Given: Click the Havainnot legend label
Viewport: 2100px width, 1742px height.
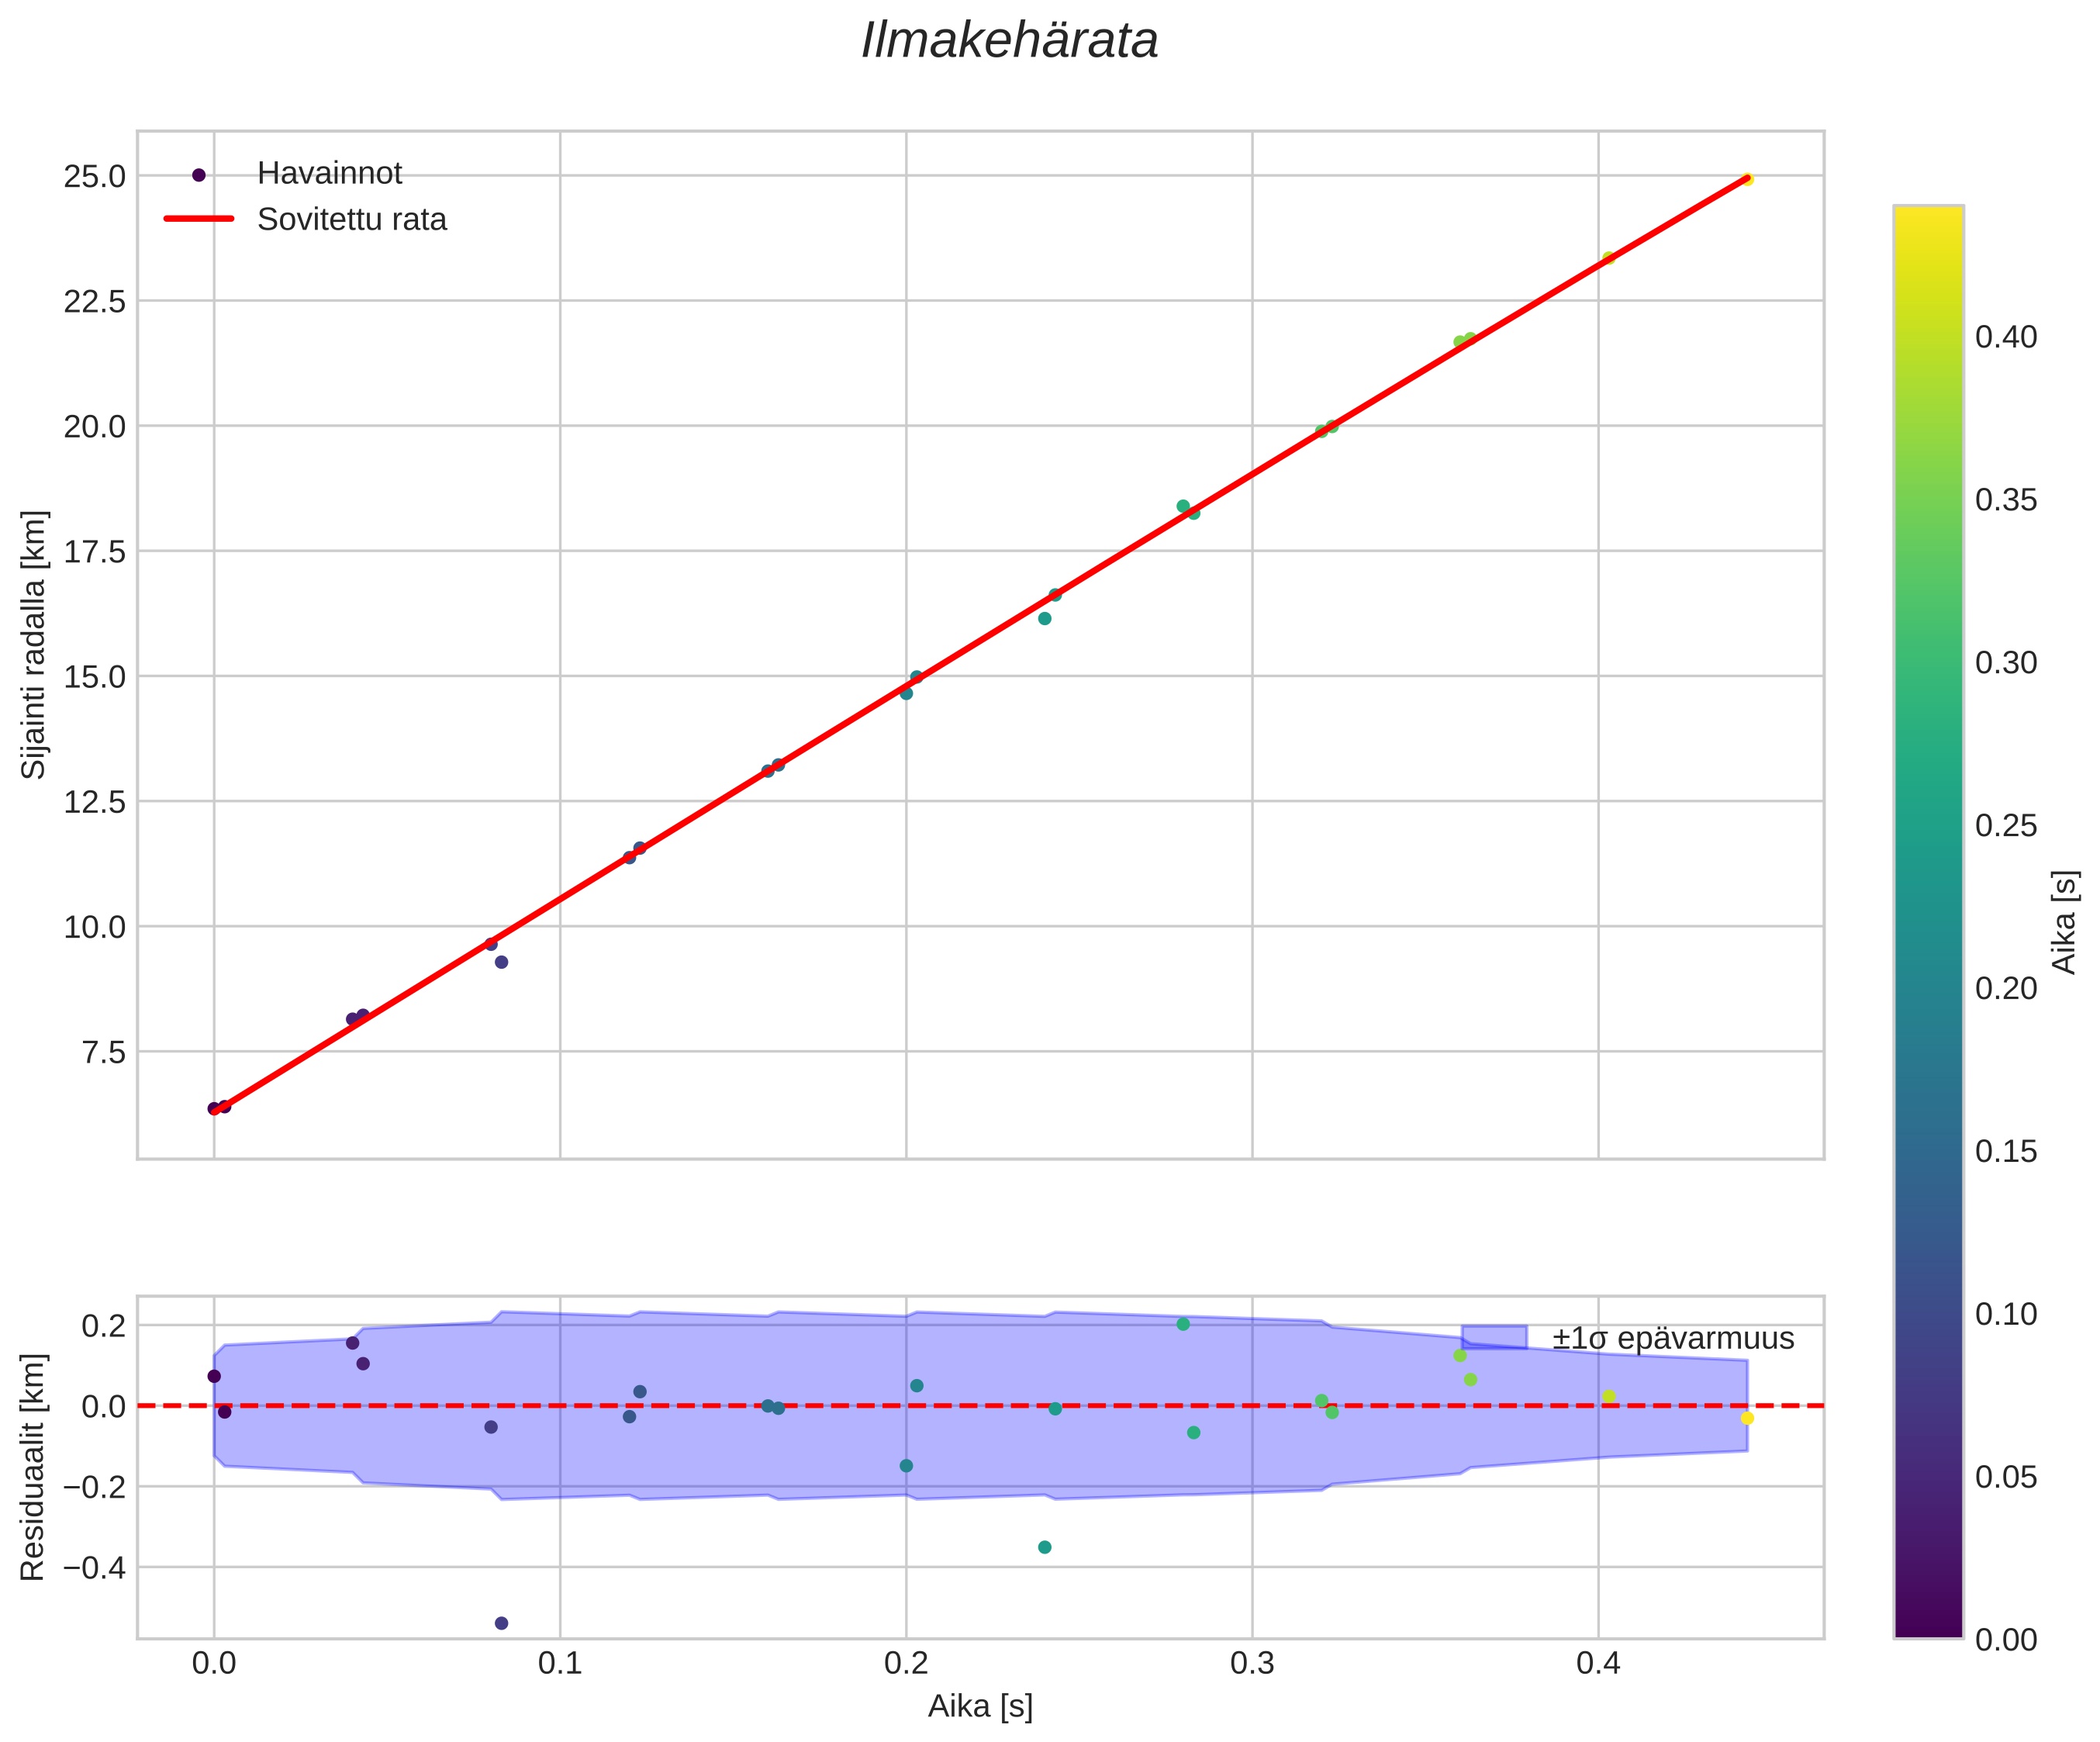Looking at the screenshot, I should coord(329,174).
